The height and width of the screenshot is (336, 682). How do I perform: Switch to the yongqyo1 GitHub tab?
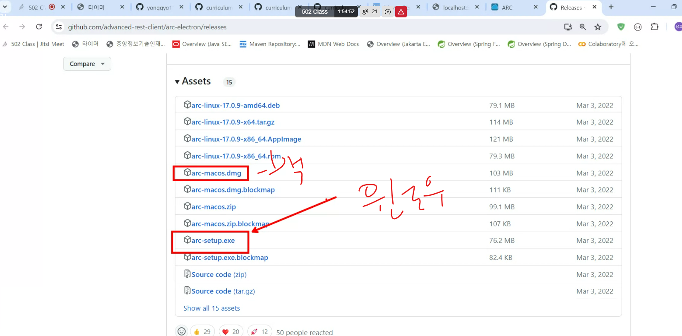pyautogui.click(x=159, y=7)
